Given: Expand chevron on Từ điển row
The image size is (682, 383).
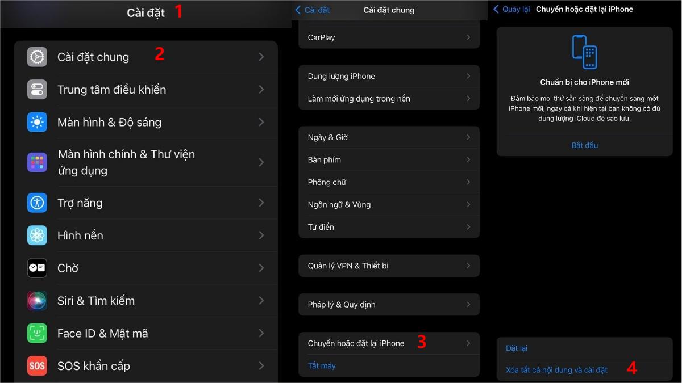Looking at the screenshot, I should (x=468, y=227).
